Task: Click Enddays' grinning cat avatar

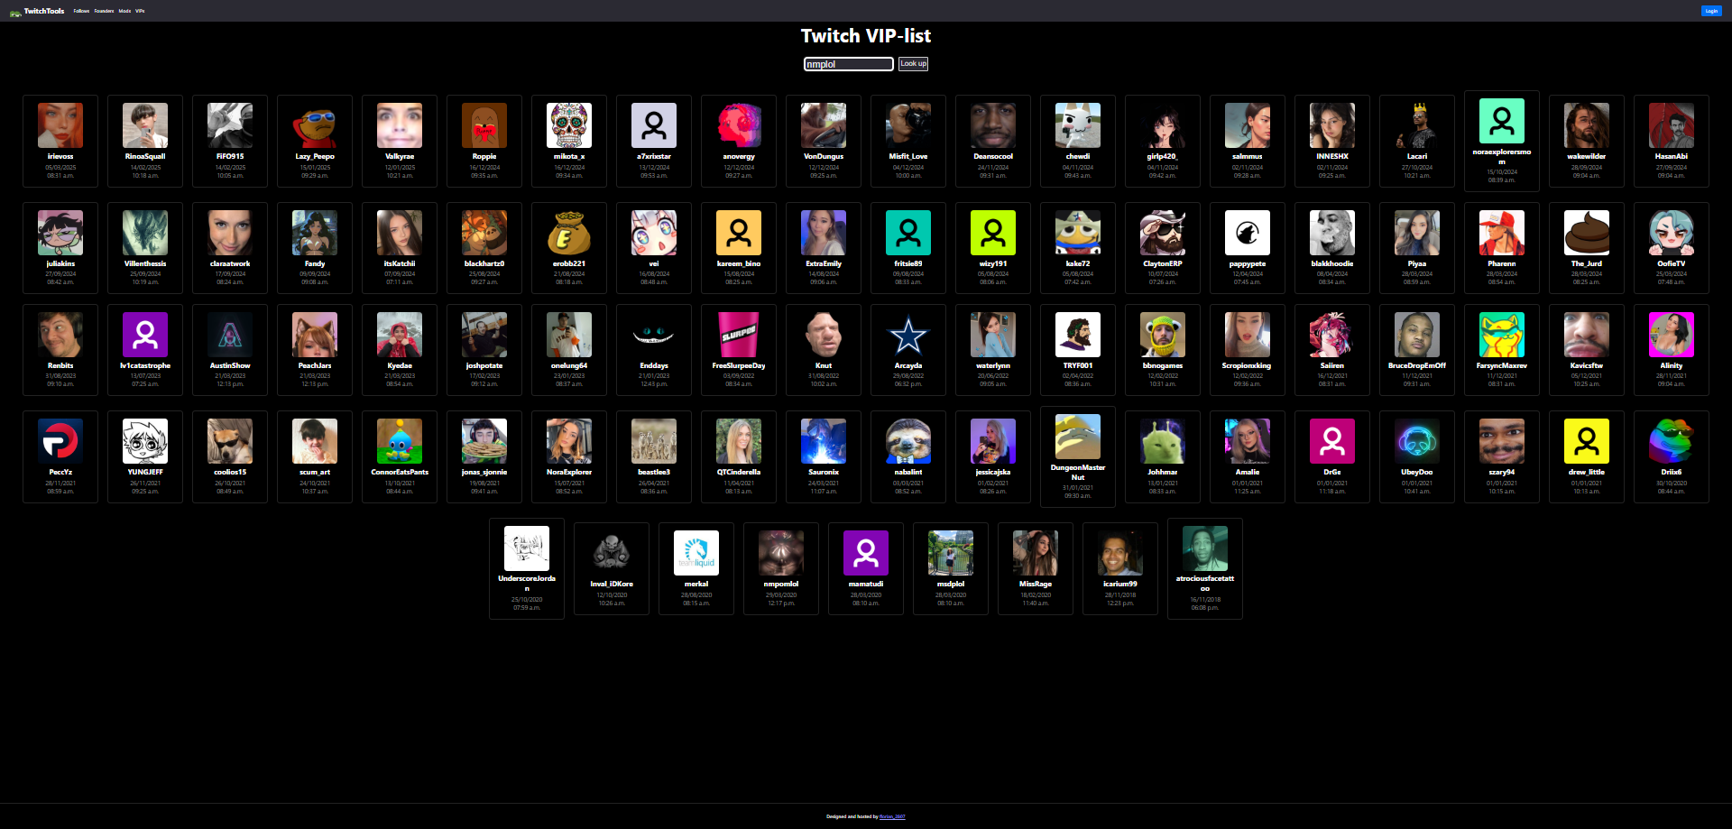Action: [654, 335]
